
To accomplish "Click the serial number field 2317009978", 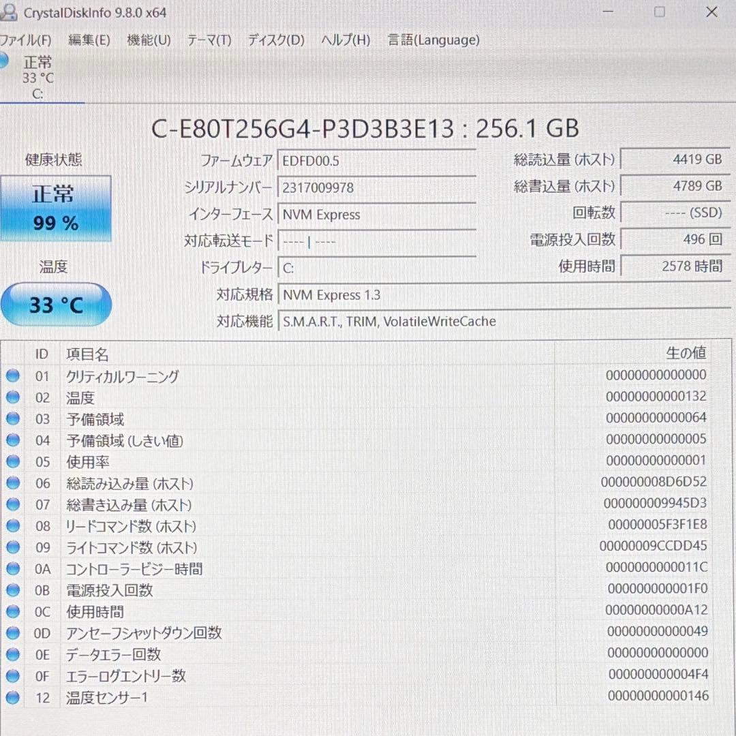I will [x=377, y=188].
